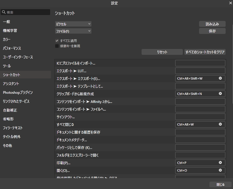Open the ファイル(F) category dropdown

[73, 31]
